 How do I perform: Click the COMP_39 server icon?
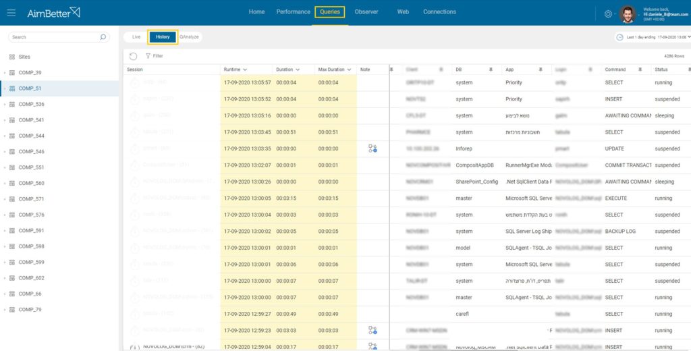tap(12, 73)
